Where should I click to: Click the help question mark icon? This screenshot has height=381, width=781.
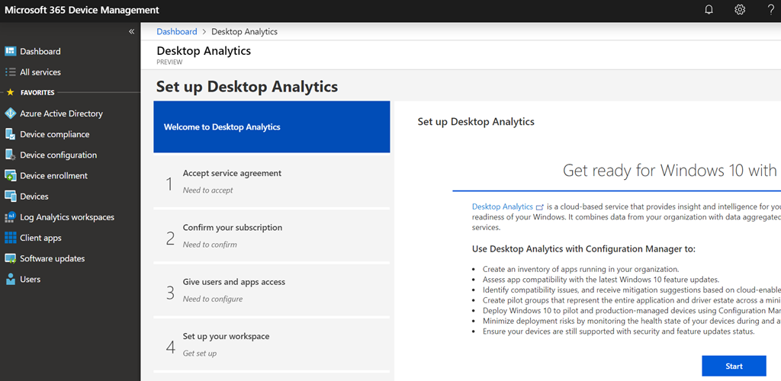[770, 10]
